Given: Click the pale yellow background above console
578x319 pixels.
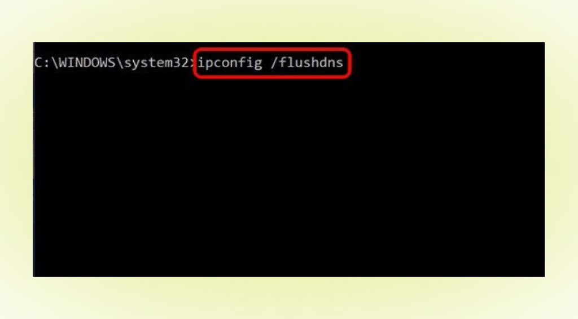Looking at the screenshot, I should [x=288, y=21].
